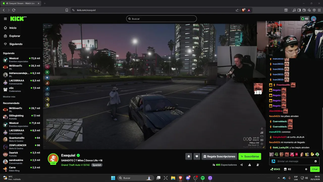Click the Brave Shields lion icon
This screenshot has width=323, height=182.
243,10
